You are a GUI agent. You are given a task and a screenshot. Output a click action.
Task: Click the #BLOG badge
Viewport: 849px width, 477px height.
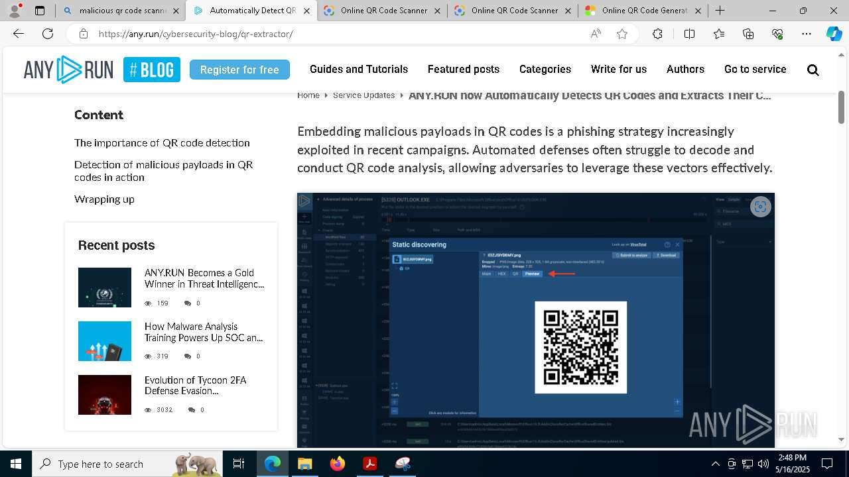(x=152, y=70)
